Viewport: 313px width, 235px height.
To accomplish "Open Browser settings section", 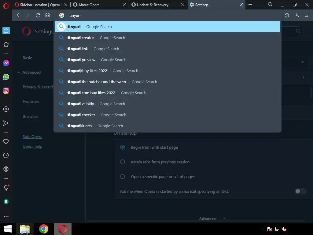I will pos(30,116).
